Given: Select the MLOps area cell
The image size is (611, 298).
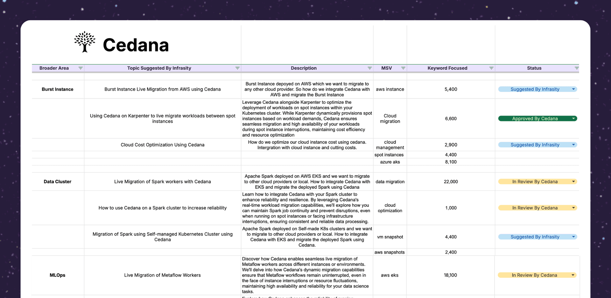Looking at the screenshot, I should [x=58, y=275].
